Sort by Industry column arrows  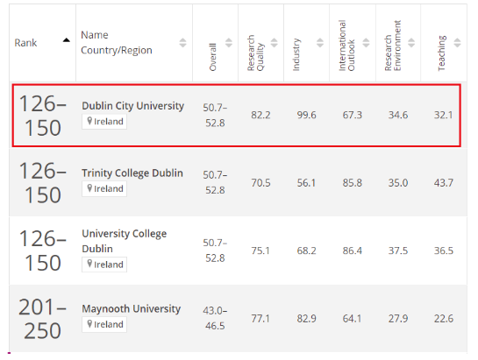click(320, 43)
